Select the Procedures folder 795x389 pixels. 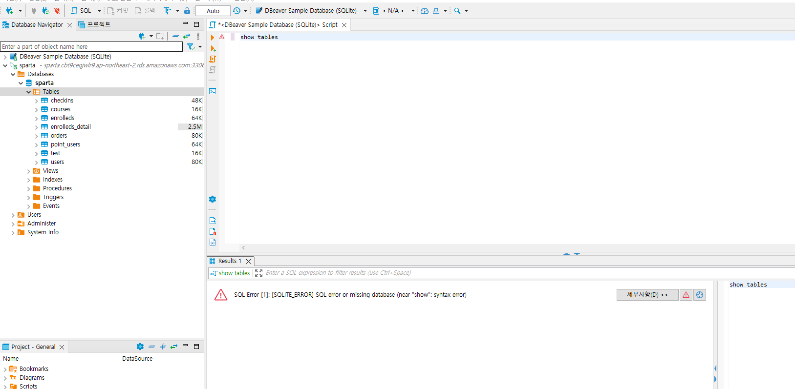[57, 188]
